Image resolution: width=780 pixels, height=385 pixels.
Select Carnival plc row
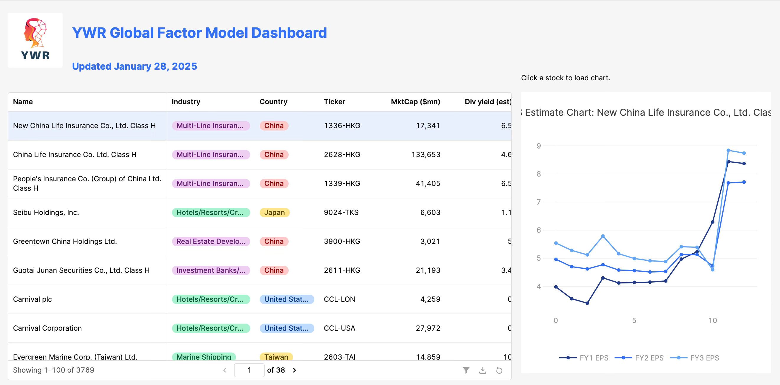tap(260, 299)
